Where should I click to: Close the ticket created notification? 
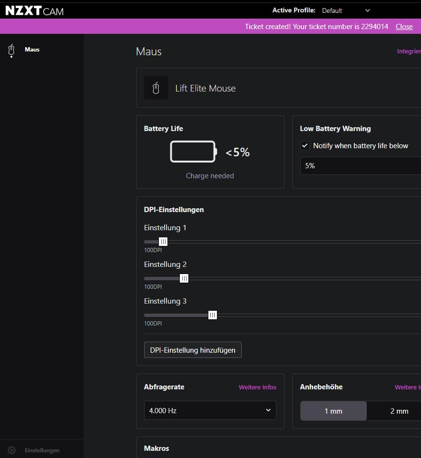point(404,27)
